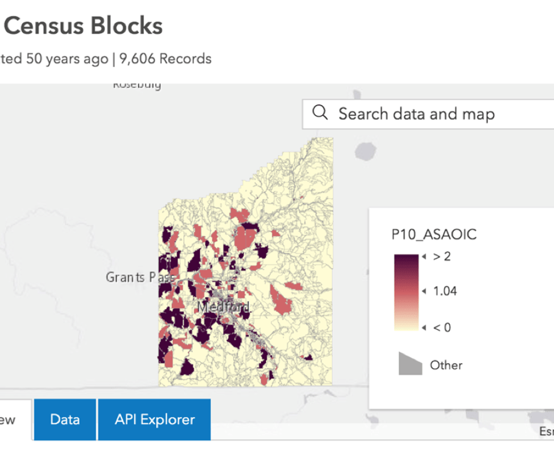Image resolution: width=554 pixels, height=461 pixels.
Task: Click the Esri attribution in the bottom corner
Action: click(545, 430)
